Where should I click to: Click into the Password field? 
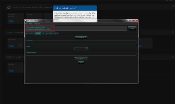[81, 43]
